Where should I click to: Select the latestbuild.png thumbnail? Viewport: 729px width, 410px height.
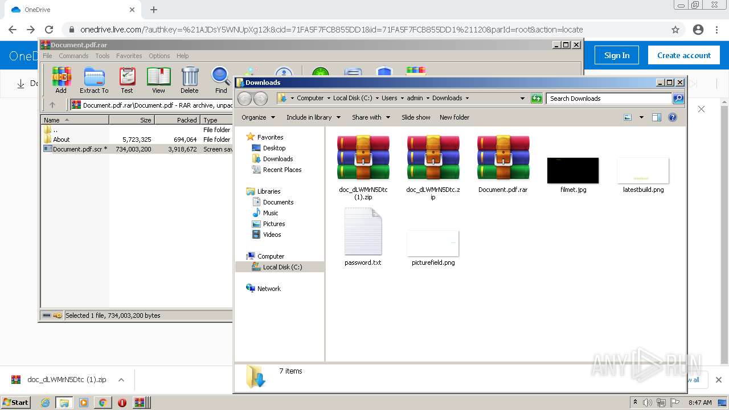click(x=643, y=171)
